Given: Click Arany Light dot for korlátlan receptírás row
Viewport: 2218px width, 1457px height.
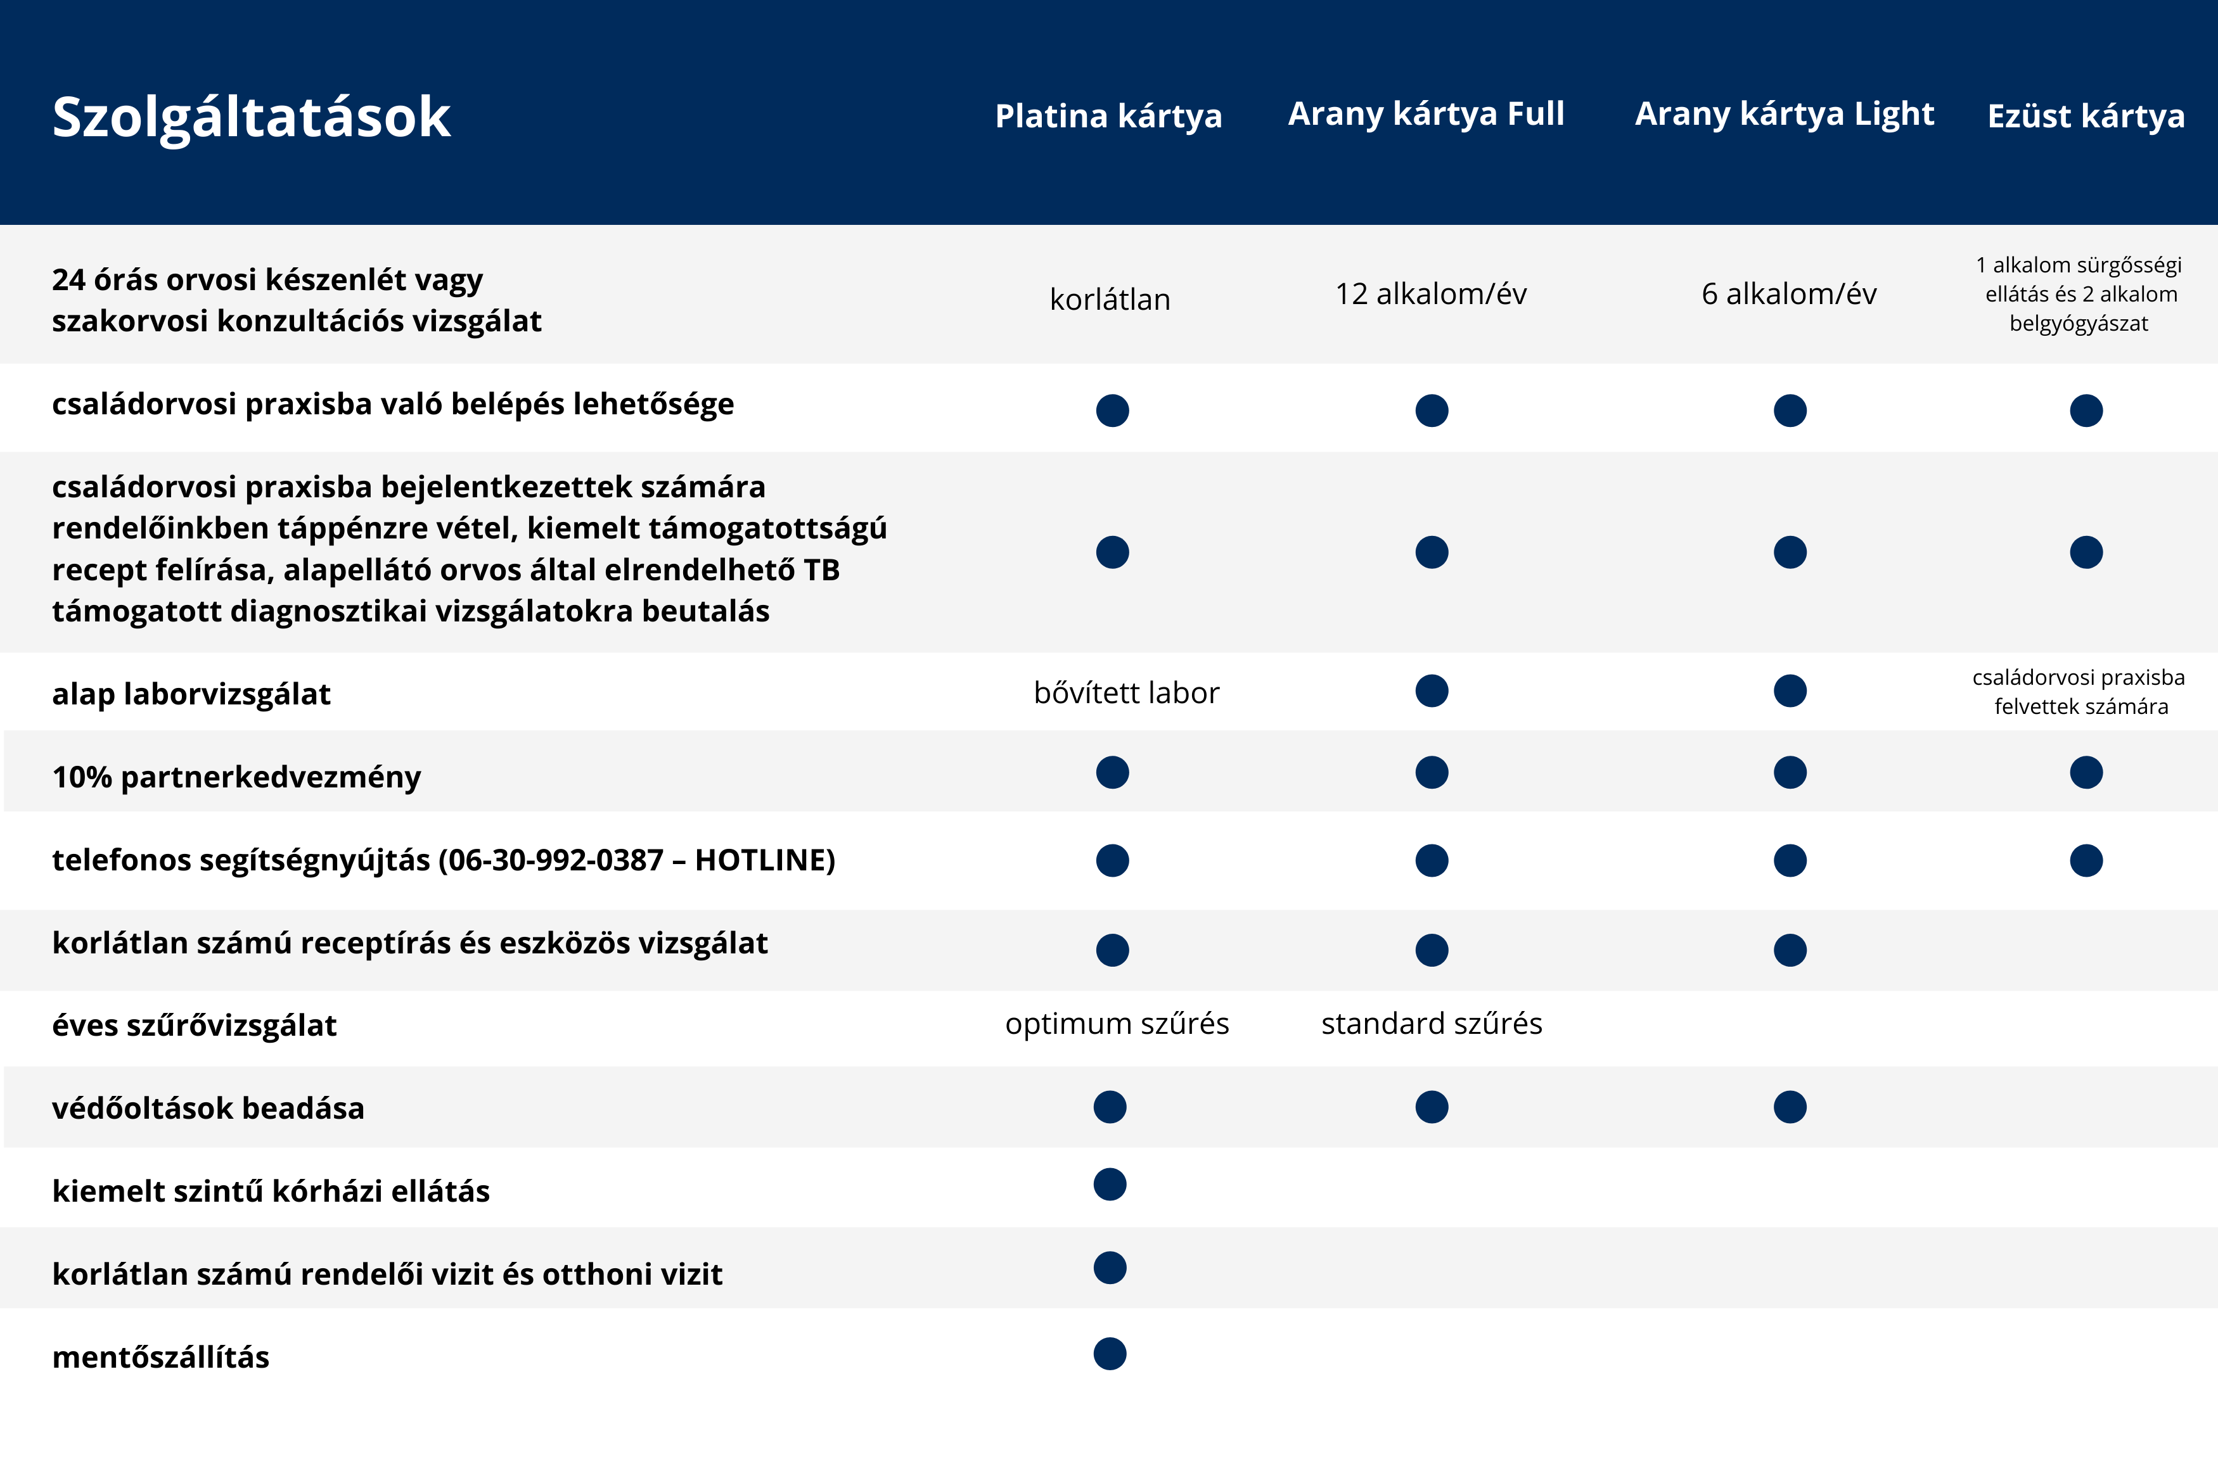Looking at the screenshot, I should [1790, 950].
